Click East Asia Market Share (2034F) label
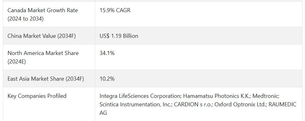This screenshot has height=121, width=305. pos(46,79)
